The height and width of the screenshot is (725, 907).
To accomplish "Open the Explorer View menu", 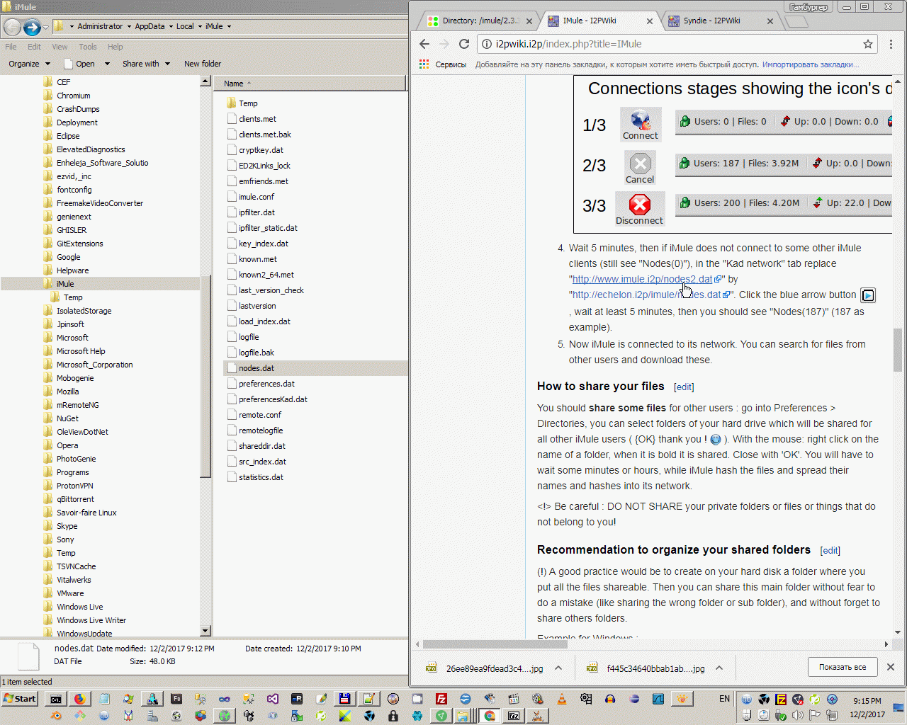I will [60, 47].
